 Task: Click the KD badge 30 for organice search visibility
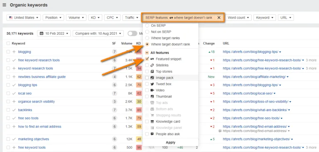139,102
